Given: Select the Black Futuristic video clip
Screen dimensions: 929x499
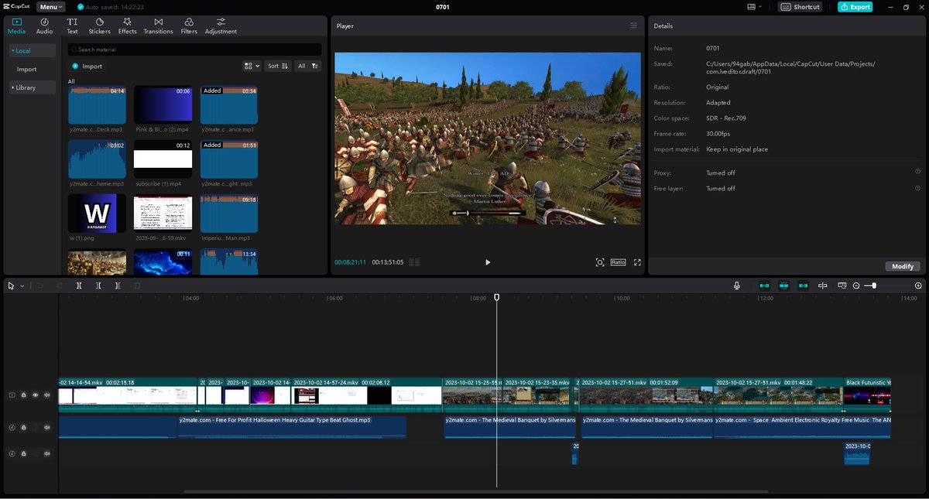Looking at the screenshot, I should click(x=867, y=395).
